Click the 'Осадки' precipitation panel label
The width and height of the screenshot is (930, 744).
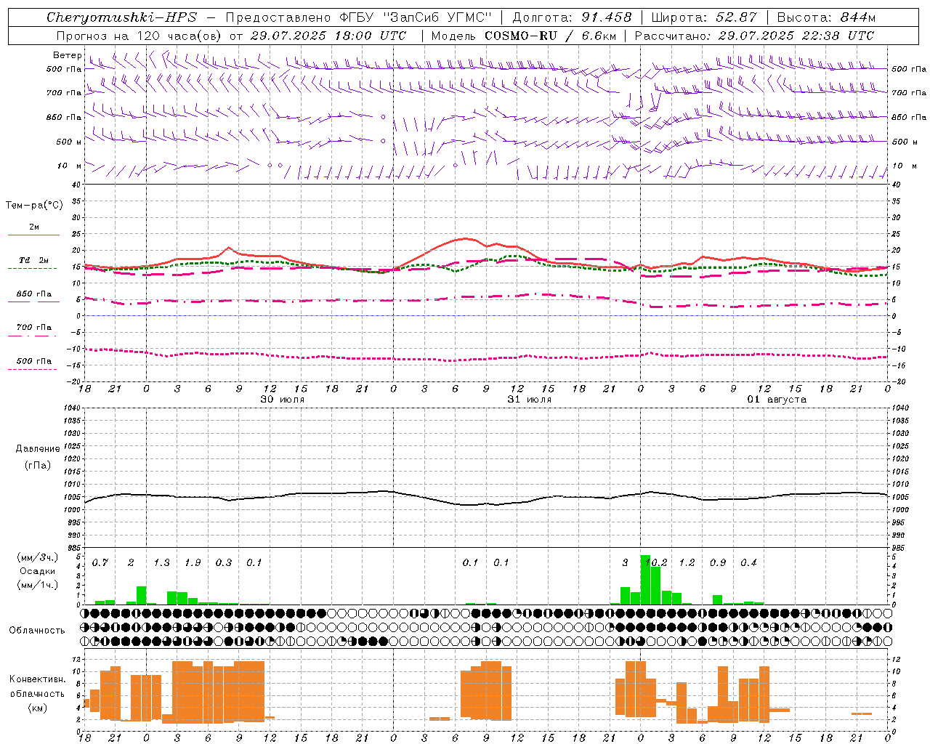click(38, 571)
